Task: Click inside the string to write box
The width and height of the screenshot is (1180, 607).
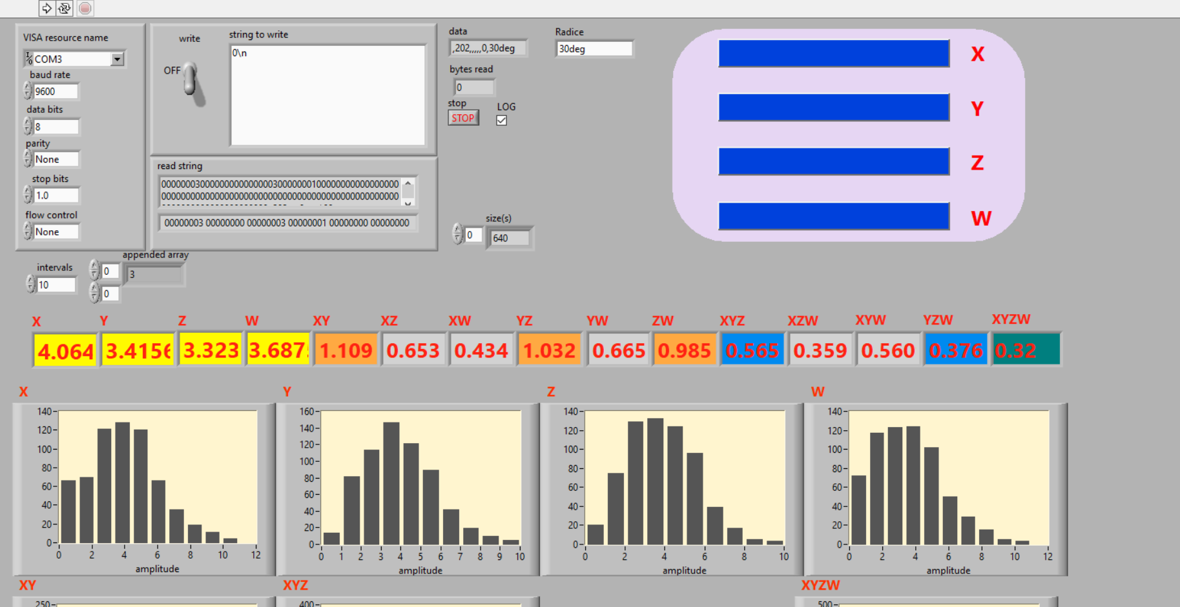Action: coord(327,95)
